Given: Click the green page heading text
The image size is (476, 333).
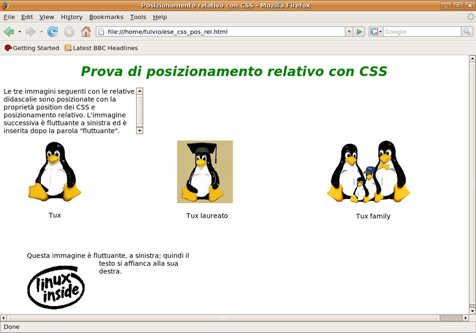Looking at the screenshot, I should click(234, 72).
